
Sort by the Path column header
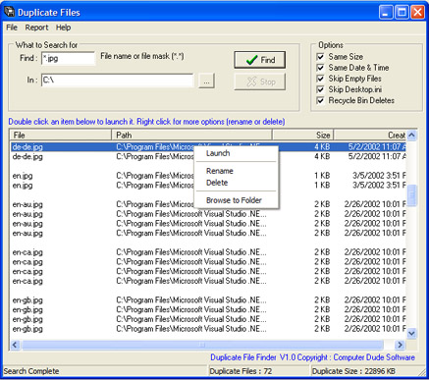coord(191,136)
